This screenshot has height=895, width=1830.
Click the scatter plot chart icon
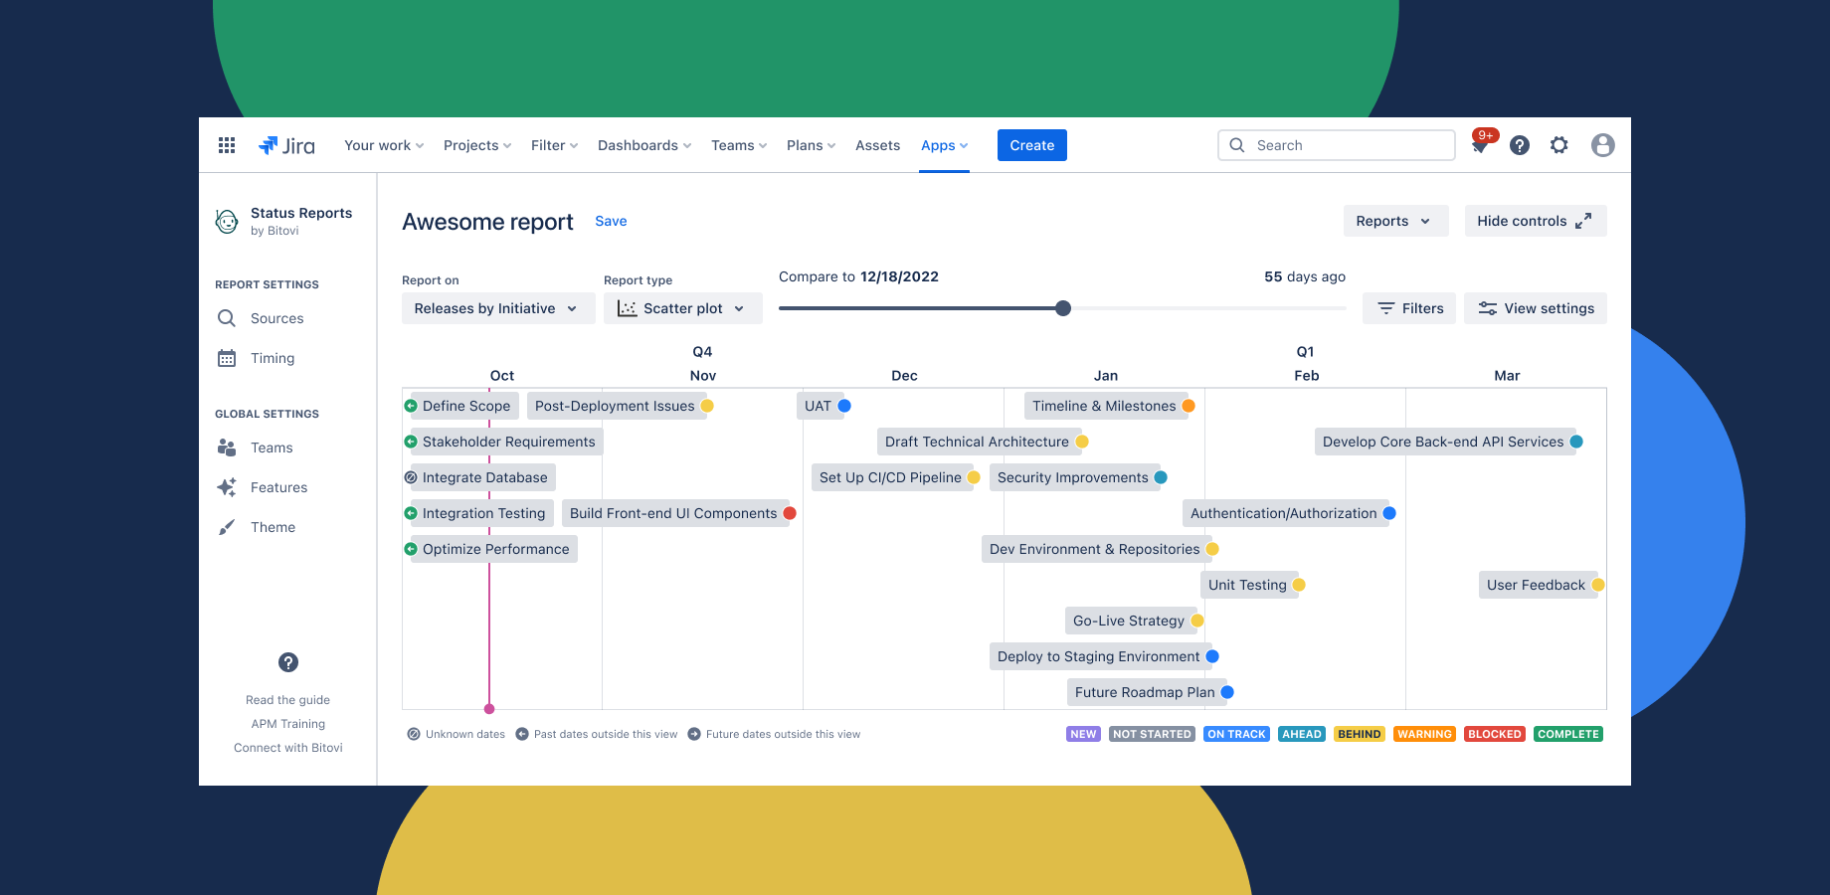click(627, 308)
